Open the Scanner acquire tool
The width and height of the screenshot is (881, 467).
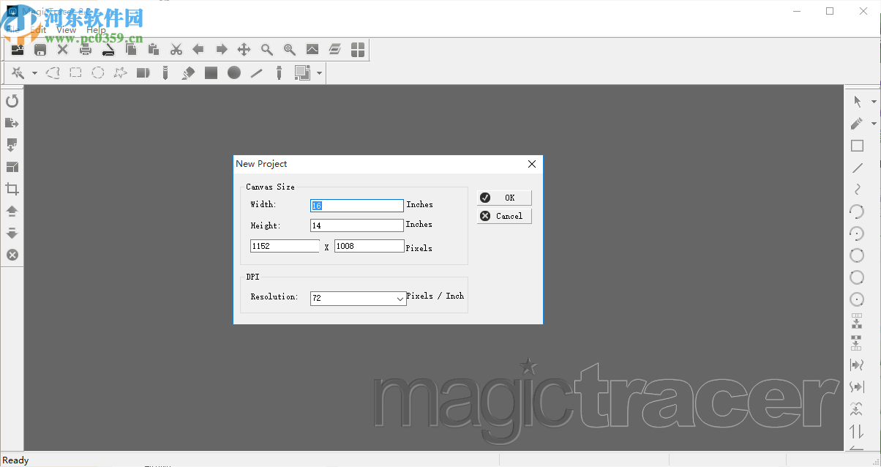pyautogui.click(x=108, y=49)
